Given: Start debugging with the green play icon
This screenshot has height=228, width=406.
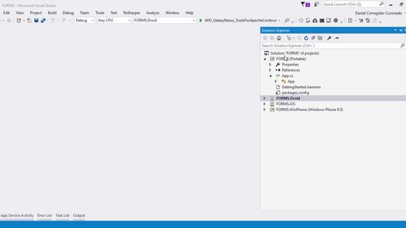Looking at the screenshot, I should click(200, 20).
